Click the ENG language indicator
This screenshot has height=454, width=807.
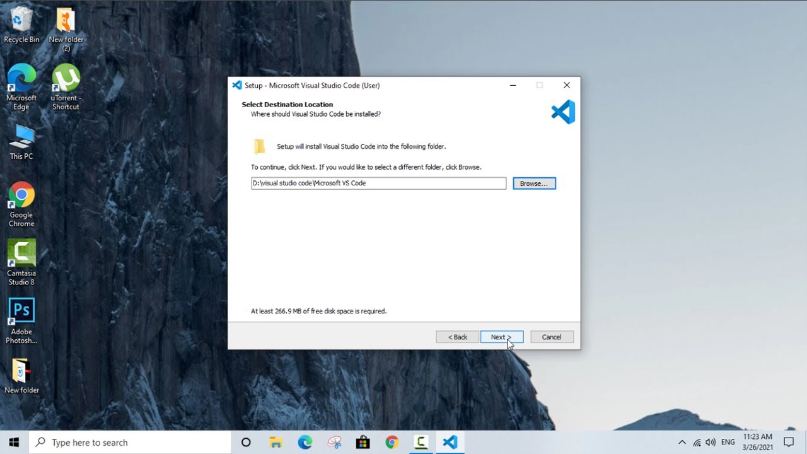(x=728, y=443)
